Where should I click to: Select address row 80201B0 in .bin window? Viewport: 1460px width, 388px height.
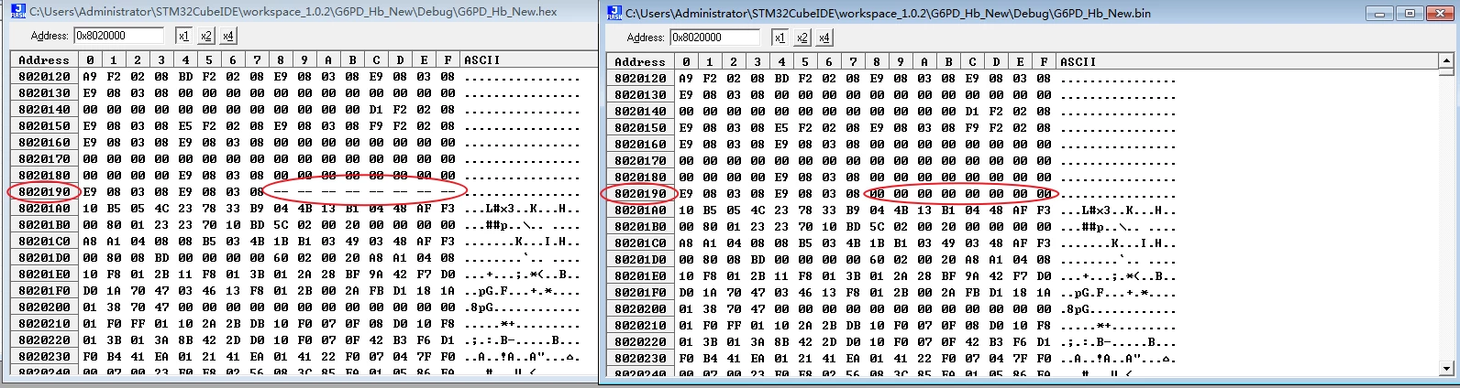[x=640, y=226]
